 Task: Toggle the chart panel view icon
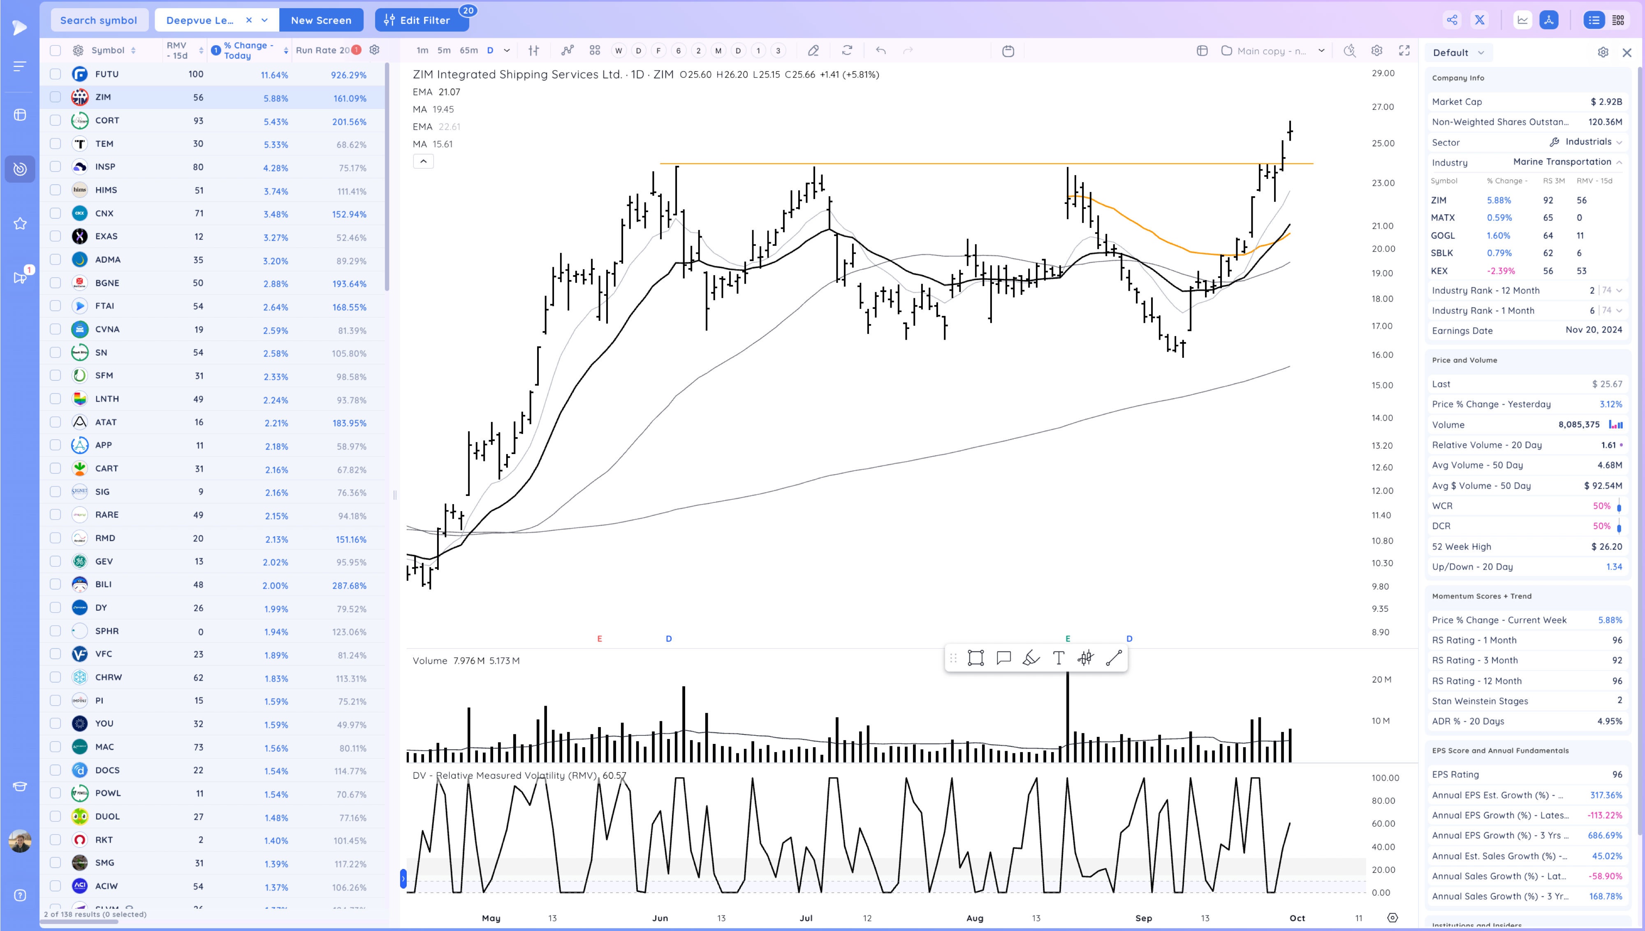click(x=1523, y=20)
